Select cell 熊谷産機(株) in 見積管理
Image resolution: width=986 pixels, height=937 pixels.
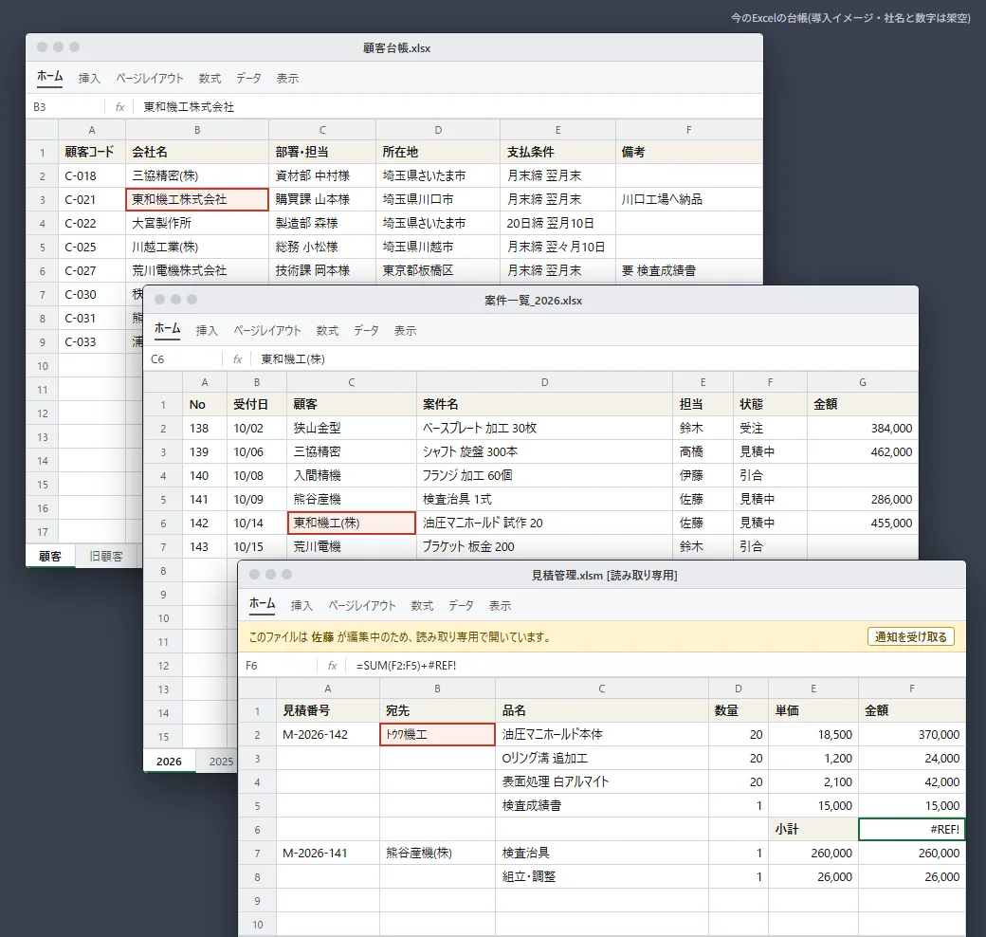pos(438,854)
